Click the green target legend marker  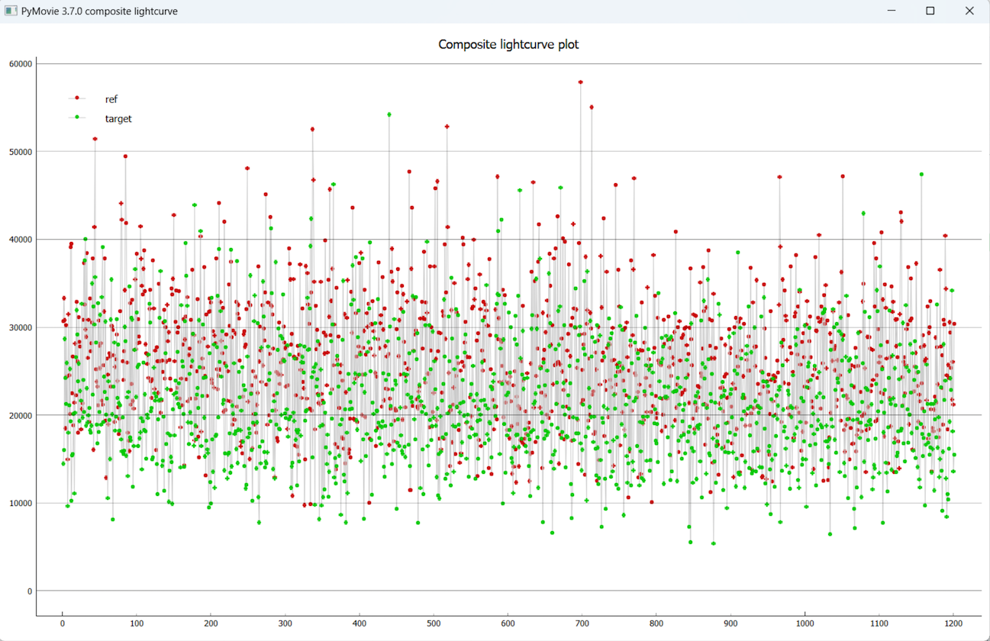pos(77,118)
